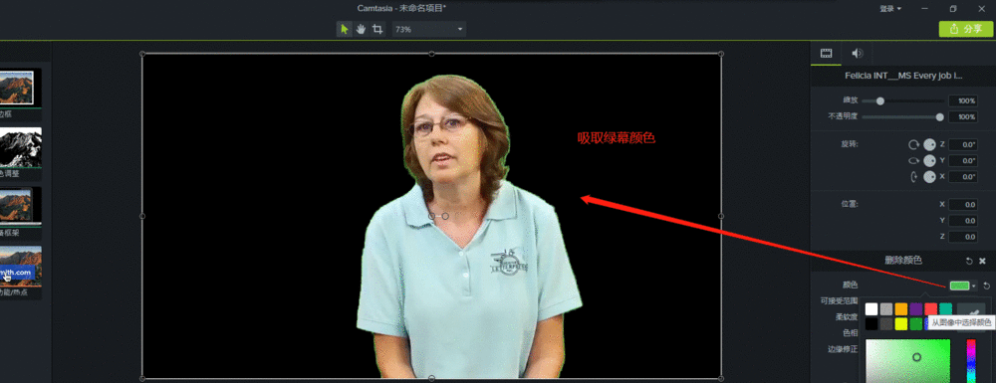Image resolution: width=996 pixels, height=383 pixels.
Task: Click the right-middle canvas resize handle
Action: [x=721, y=216]
